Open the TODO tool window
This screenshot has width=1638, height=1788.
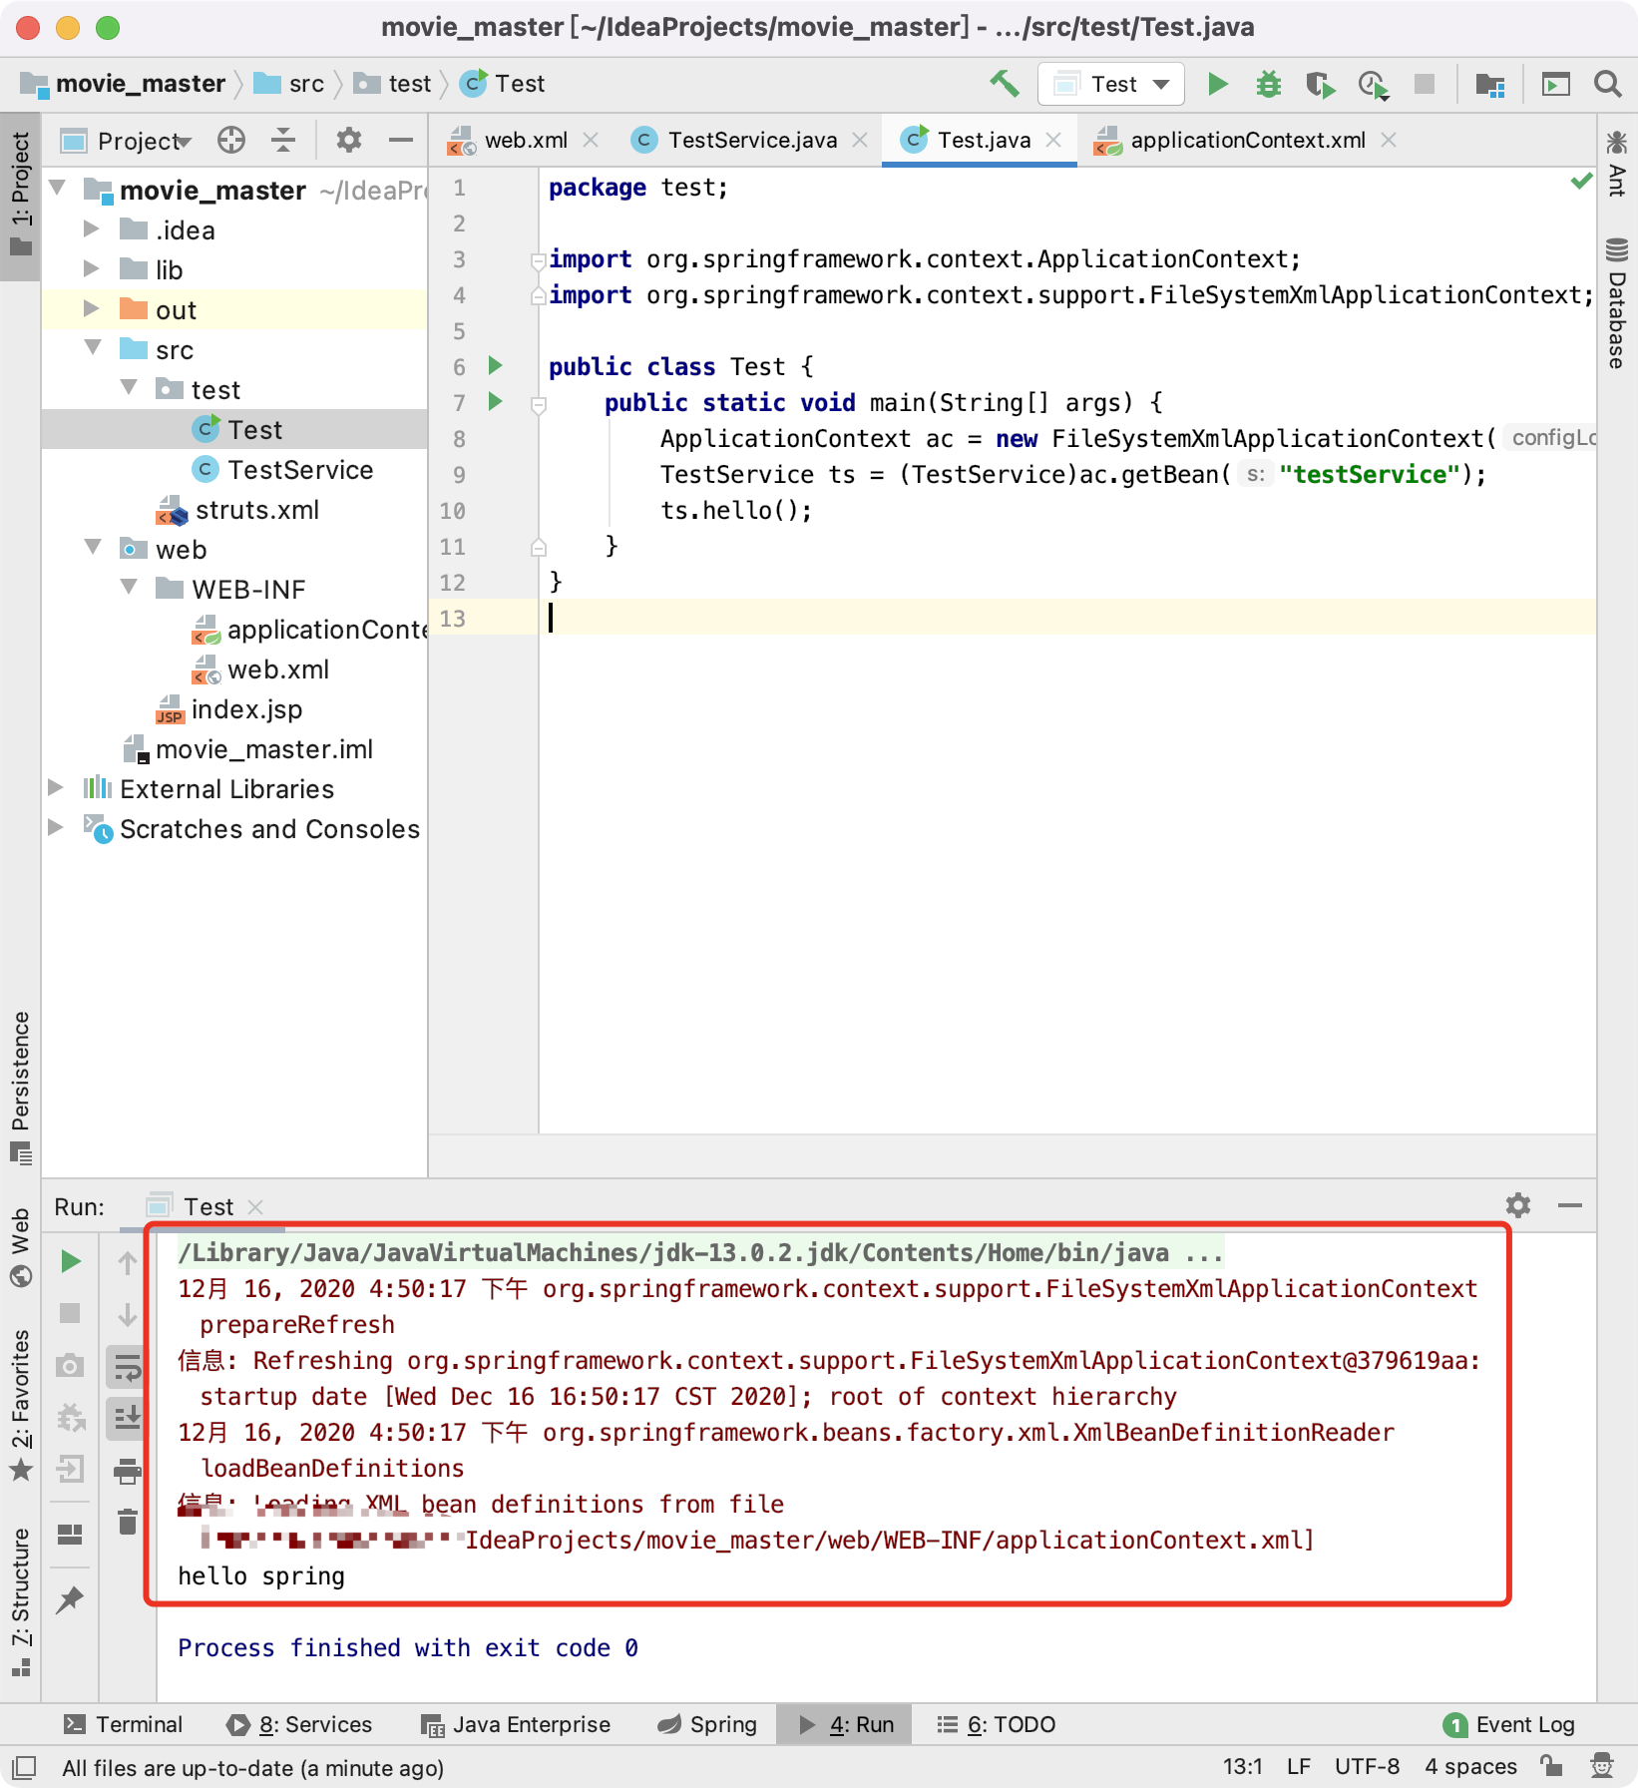996,1724
